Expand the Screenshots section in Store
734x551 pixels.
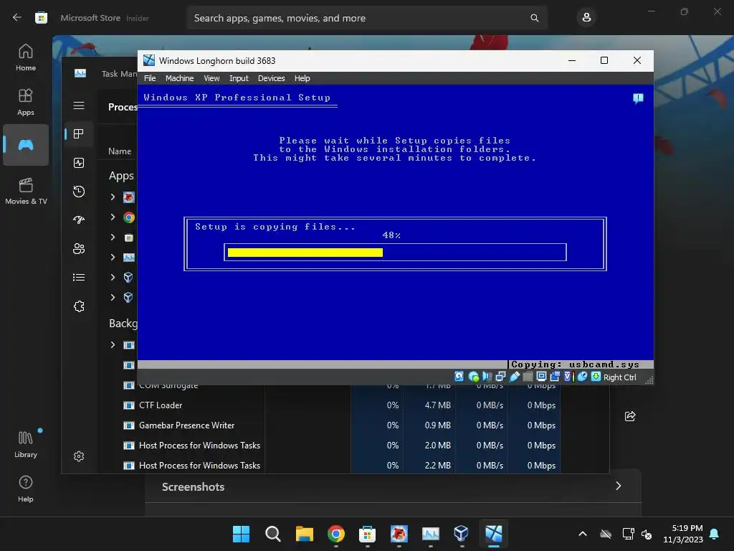pyautogui.click(x=619, y=486)
